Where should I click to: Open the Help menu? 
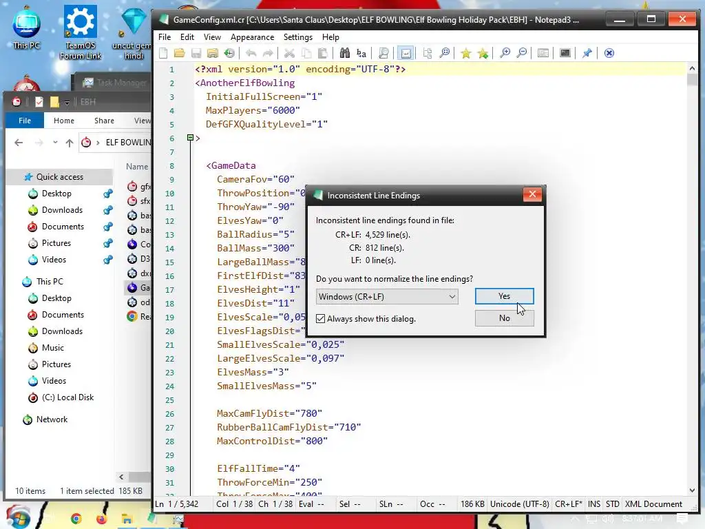pyautogui.click(x=330, y=37)
